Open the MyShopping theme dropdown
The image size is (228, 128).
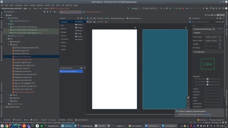[x=118, y=18]
